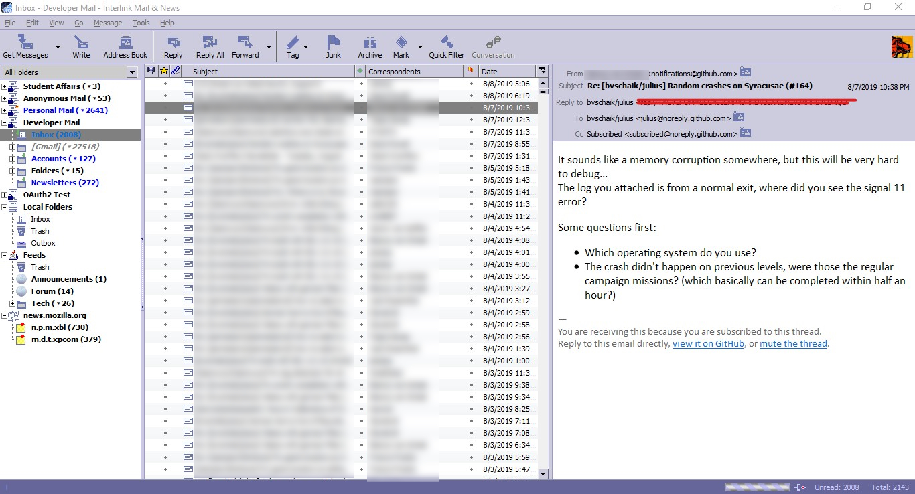Open the File menu

(x=10, y=23)
